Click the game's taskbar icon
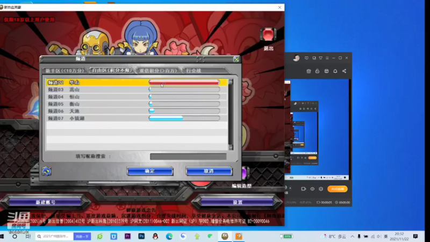 [225, 236]
